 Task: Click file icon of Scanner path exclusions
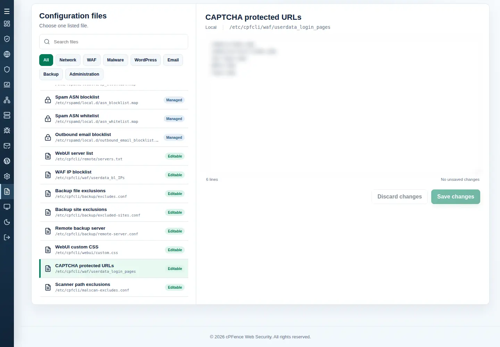[x=48, y=287]
